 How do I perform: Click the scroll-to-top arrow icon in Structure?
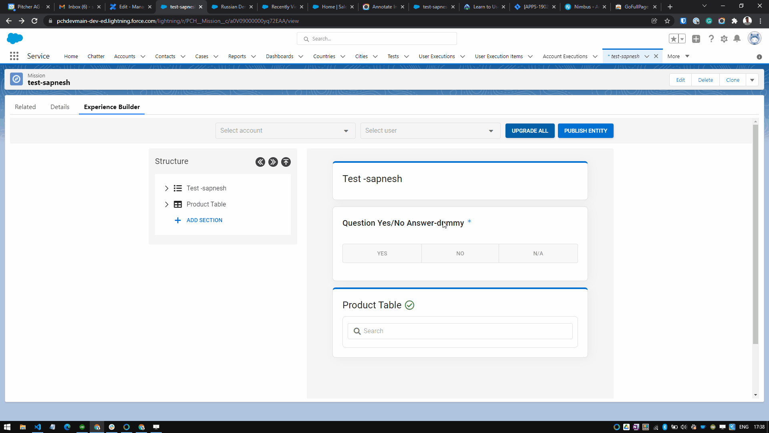pos(286,162)
